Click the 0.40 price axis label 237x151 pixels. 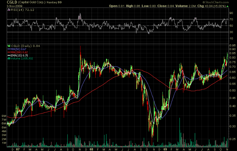(233, 106)
